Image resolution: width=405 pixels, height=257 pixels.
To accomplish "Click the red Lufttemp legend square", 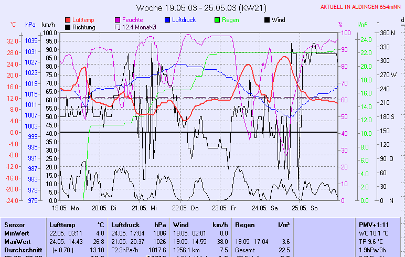I will tap(68, 20).
